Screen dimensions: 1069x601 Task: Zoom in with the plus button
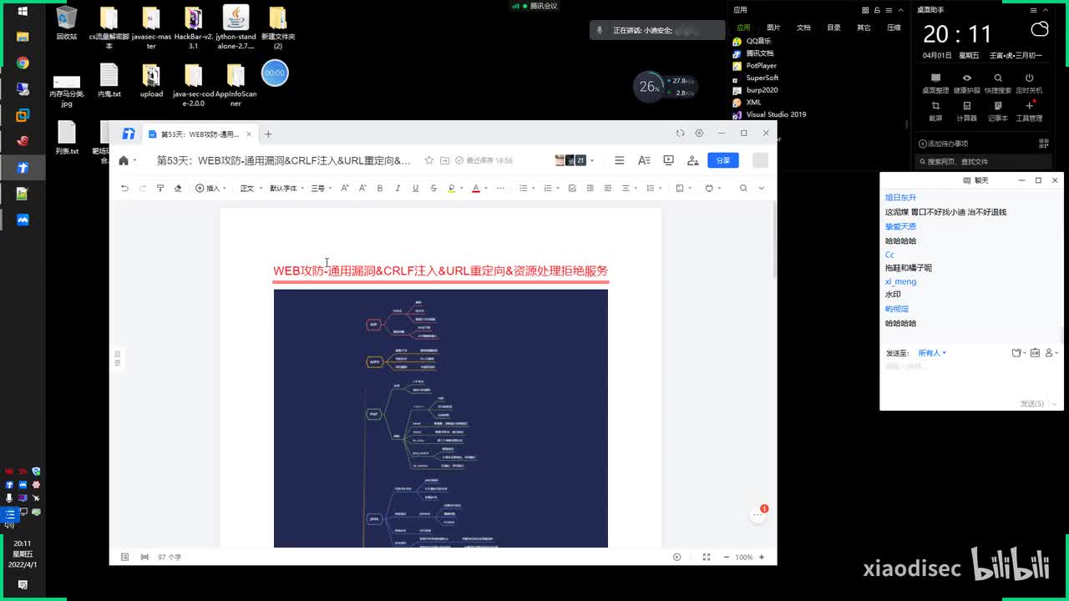[x=762, y=557]
